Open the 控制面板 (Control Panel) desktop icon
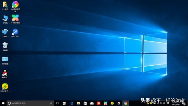This screenshot has width=188, height=106. [x=5, y=61]
